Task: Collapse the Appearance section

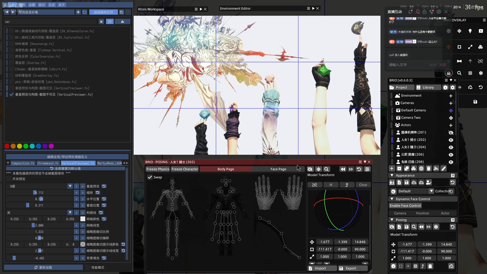Action: 392,175
